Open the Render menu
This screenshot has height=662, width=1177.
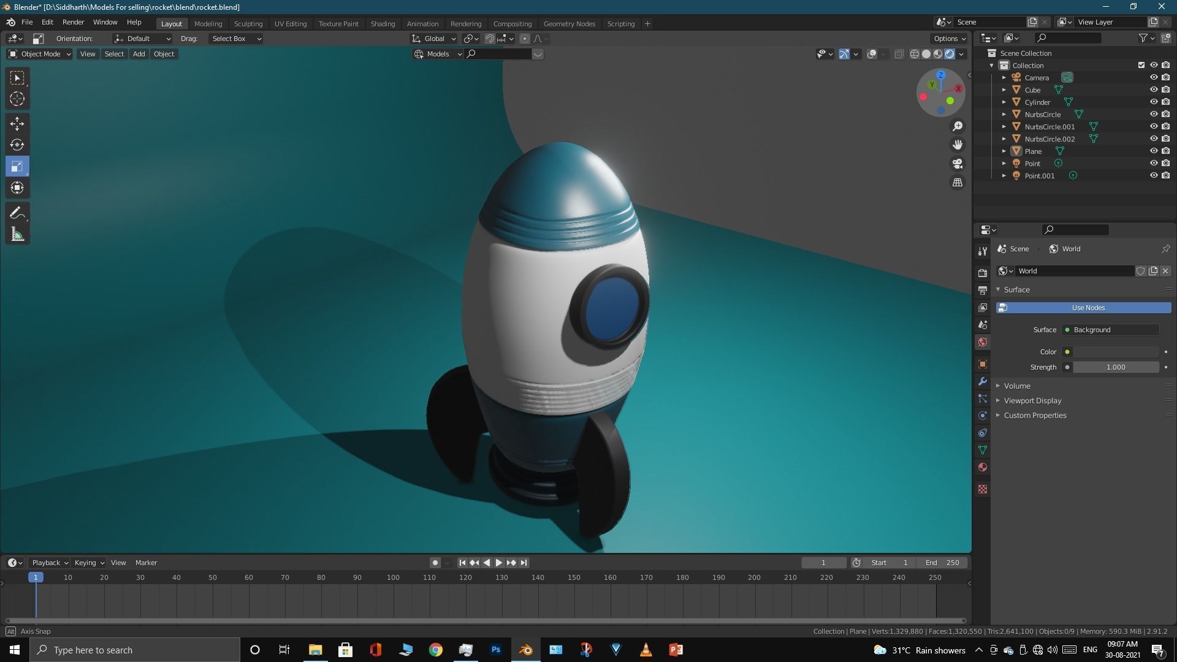[73, 22]
